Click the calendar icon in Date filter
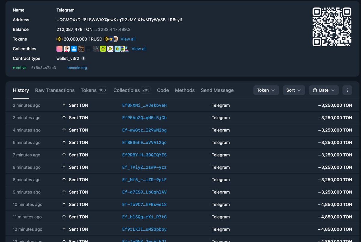 (315, 90)
